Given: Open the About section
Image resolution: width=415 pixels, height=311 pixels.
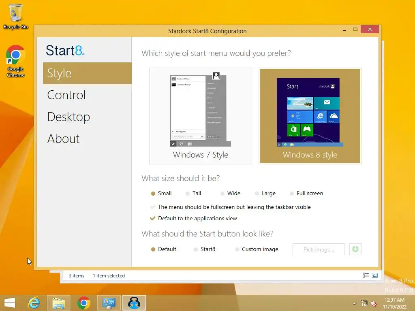Looking at the screenshot, I should point(63,138).
